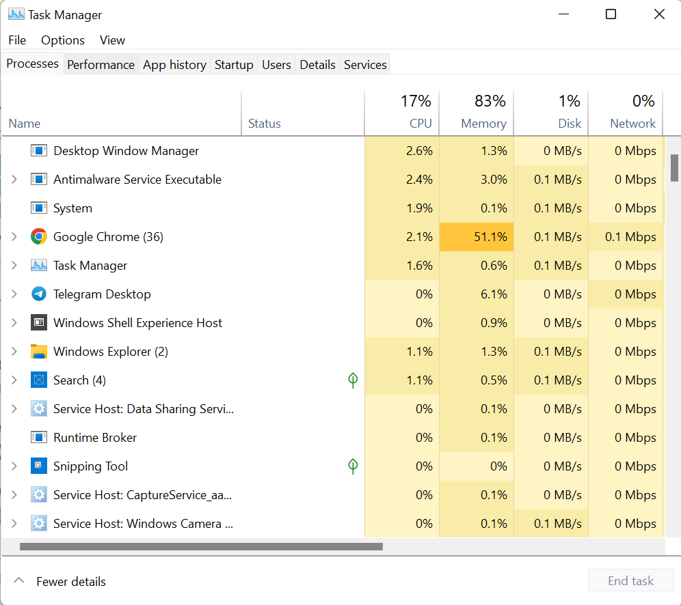
Task: Click Desktop Window Manager's 2.6% CPU value
Action: point(419,151)
